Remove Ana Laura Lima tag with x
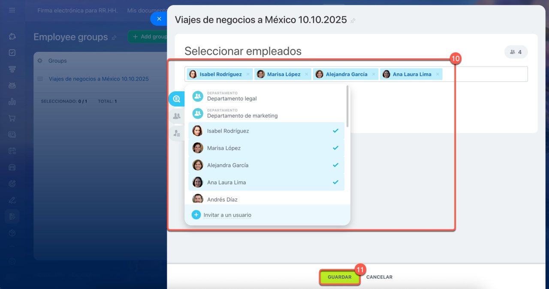The width and height of the screenshot is (549, 289). coord(437,74)
